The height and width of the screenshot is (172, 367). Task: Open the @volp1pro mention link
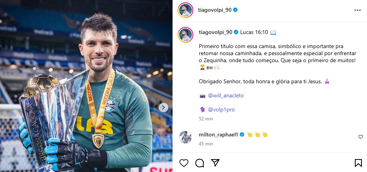(221, 109)
